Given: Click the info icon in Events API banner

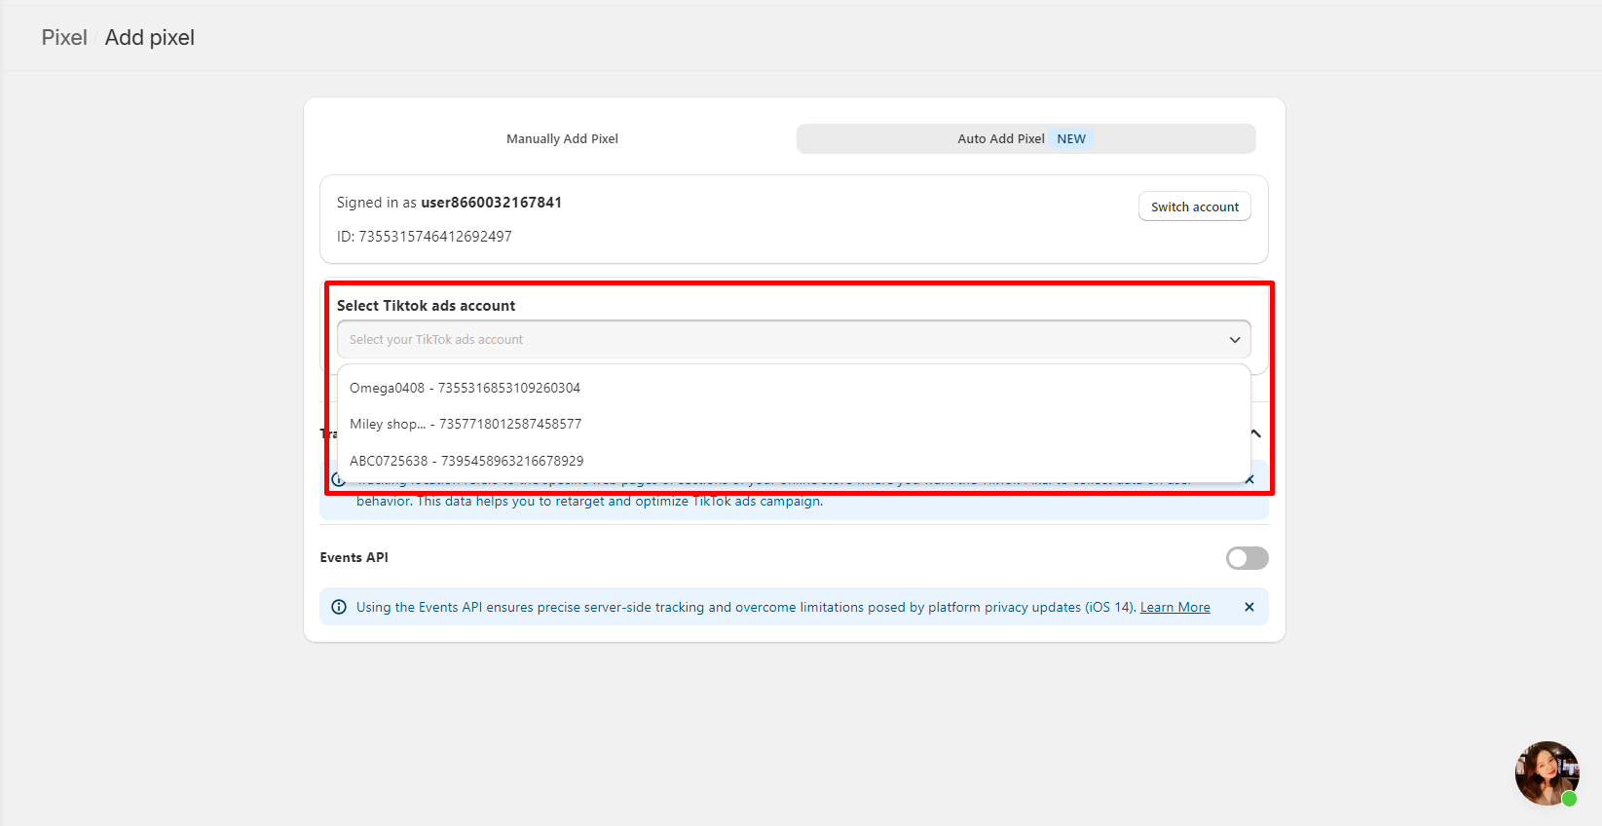Looking at the screenshot, I should (x=339, y=607).
